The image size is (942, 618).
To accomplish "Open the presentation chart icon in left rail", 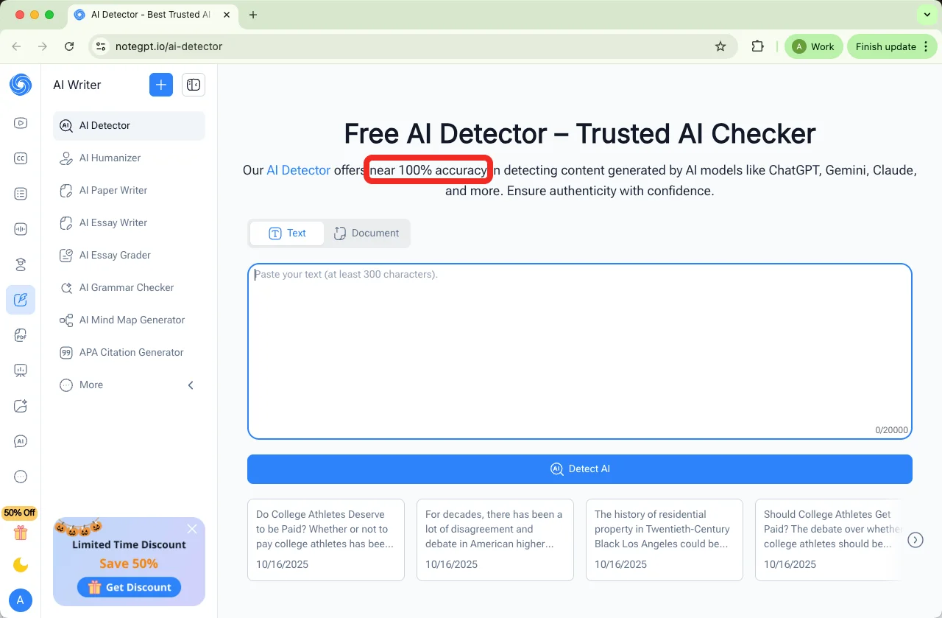I will click(x=21, y=371).
